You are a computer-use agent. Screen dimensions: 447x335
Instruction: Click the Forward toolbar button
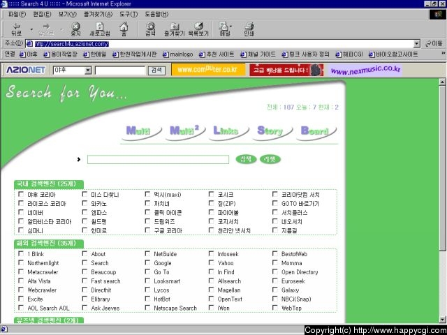coord(46,29)
